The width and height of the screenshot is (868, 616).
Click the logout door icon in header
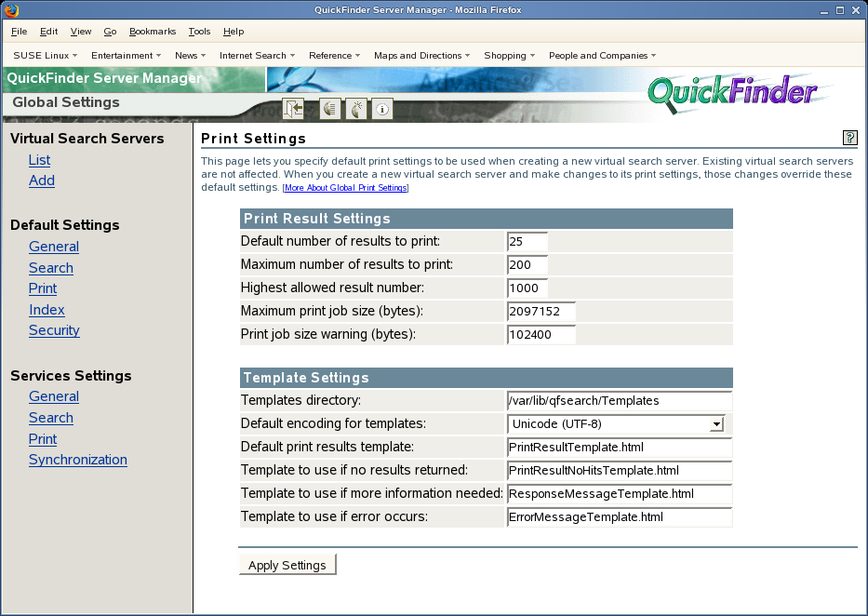pyautogui.click(x=293, y=109)
